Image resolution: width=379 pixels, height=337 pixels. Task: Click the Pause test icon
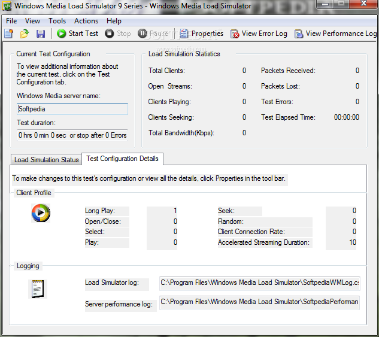tap(142, 34)
